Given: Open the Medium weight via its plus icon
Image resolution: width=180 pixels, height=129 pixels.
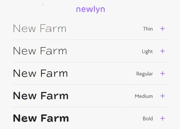Looking at the screenshot, I should click(x=162, y=96).
